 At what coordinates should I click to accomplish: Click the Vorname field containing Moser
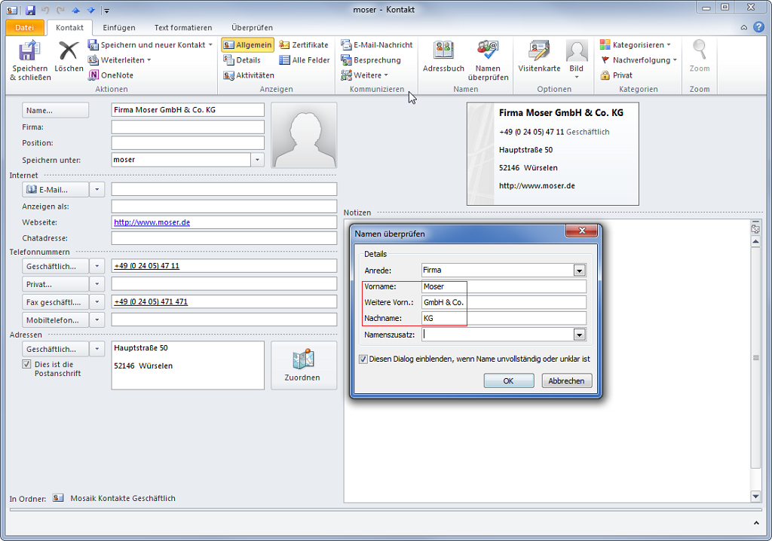[504, 286]
